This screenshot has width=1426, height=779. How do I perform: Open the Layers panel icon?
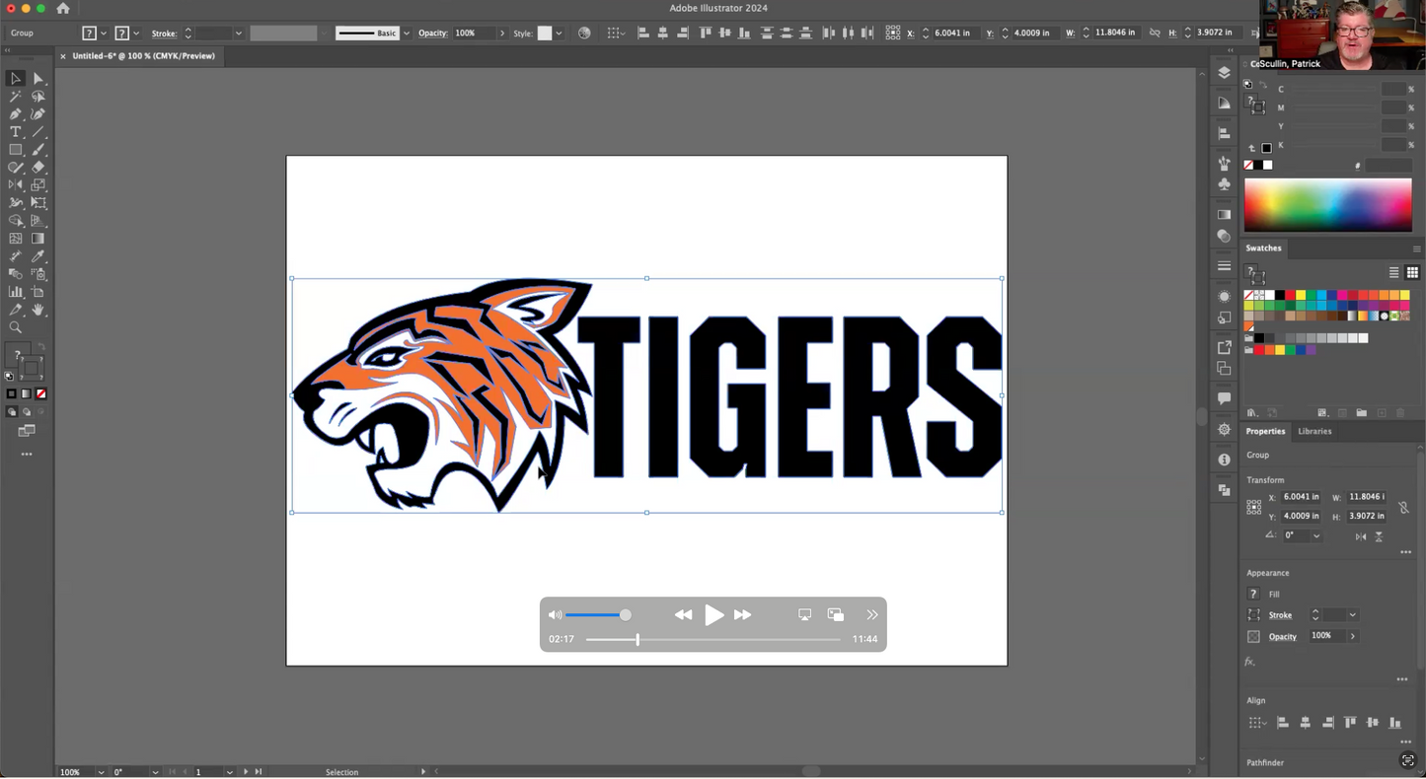pyautogui.click(x=1224, y=73)
